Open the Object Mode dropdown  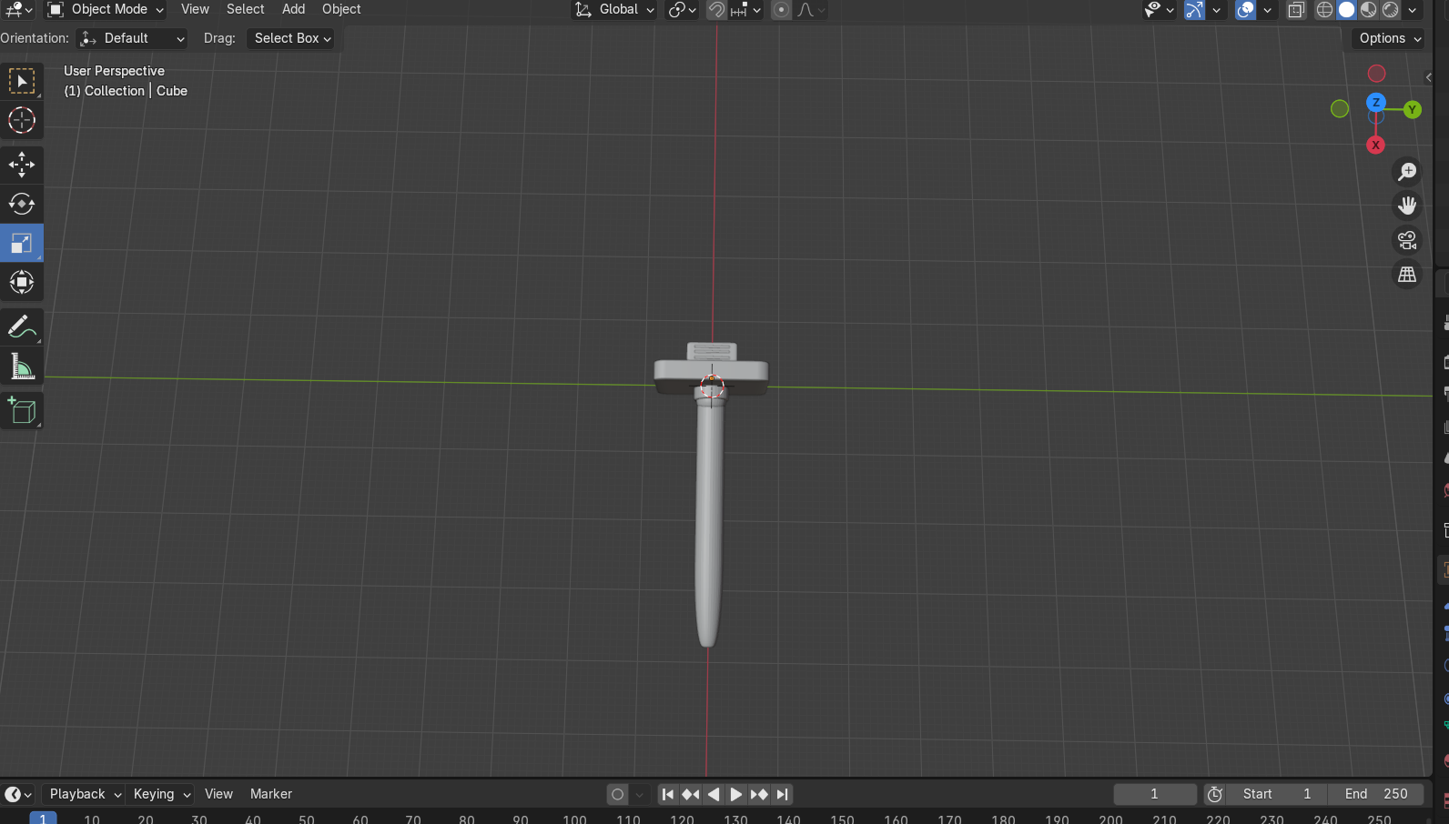106,10
